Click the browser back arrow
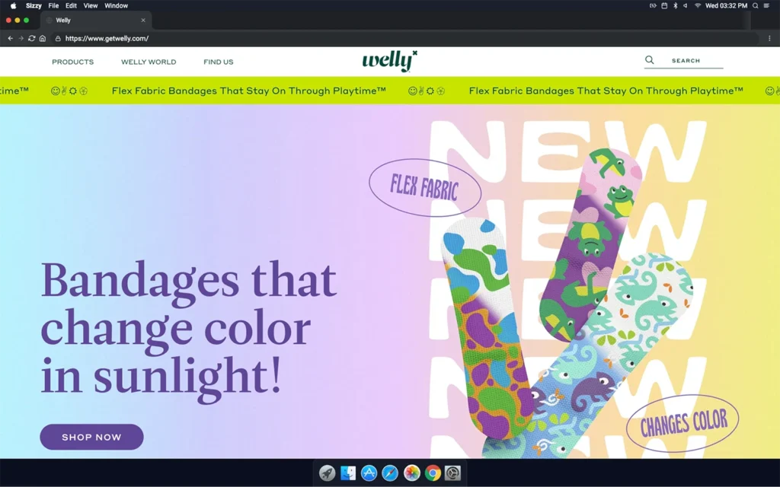The width and height of the screenshot is (780, 487). click(11, 38)
